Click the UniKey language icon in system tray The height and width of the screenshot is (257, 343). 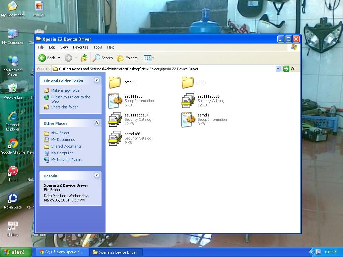318,252
